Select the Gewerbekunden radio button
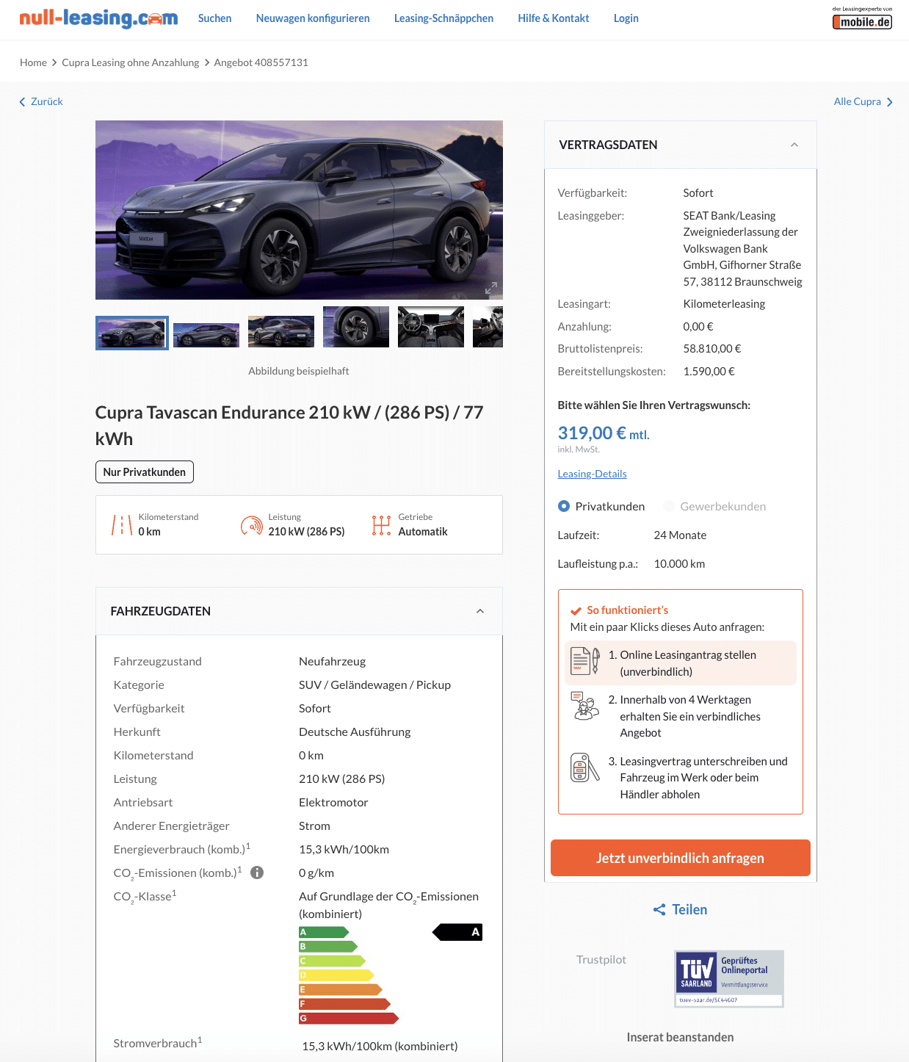Image resolution: width=909 pixels, height=1062 pixels. coord(669,506)
